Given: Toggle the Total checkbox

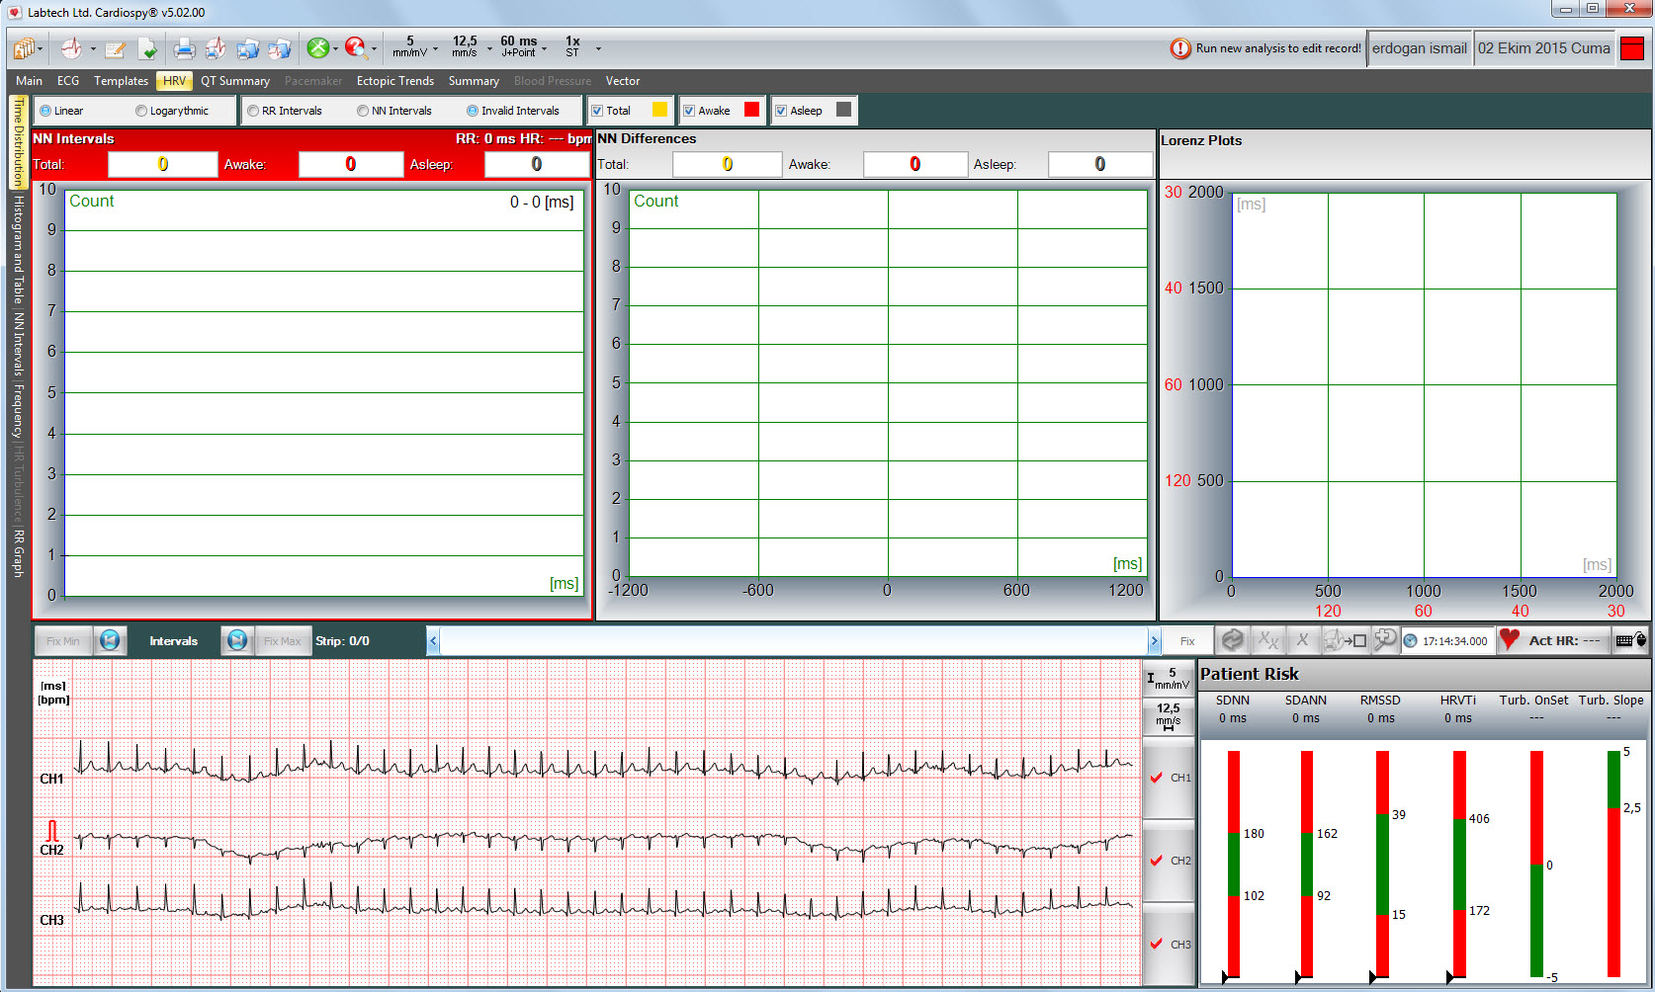Looking at the screenshot, I should click(597, 111).
